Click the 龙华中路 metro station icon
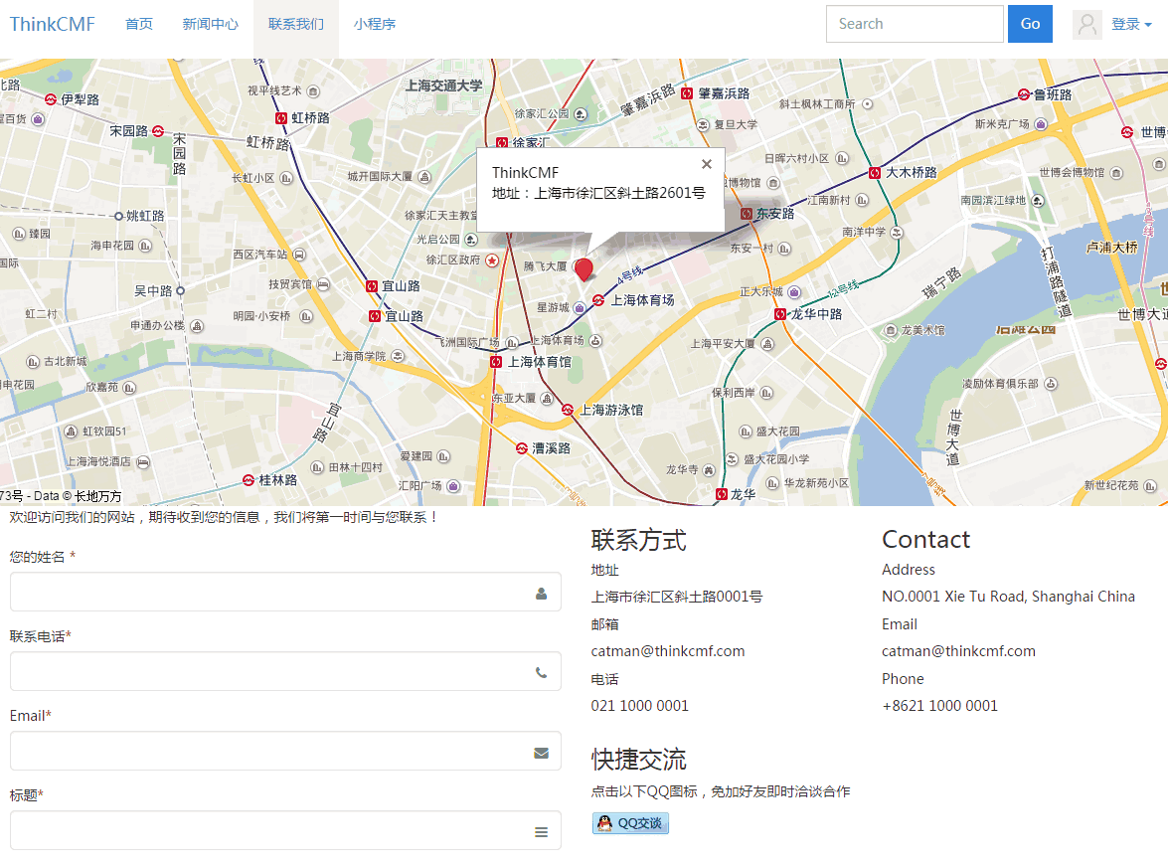The image size is (1168, 867). [x=780, y=314]
